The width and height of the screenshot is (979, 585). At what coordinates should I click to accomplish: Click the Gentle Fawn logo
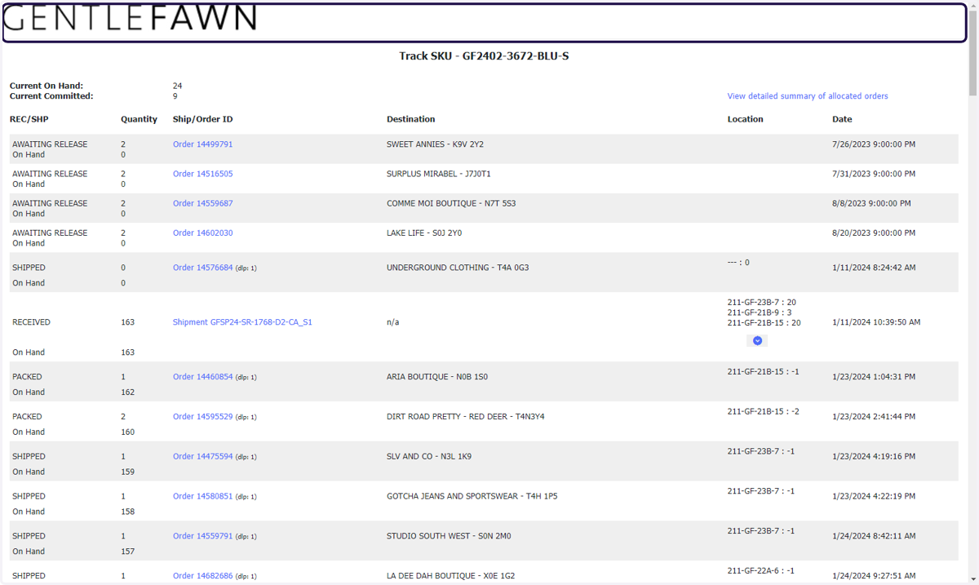[131, 18]
